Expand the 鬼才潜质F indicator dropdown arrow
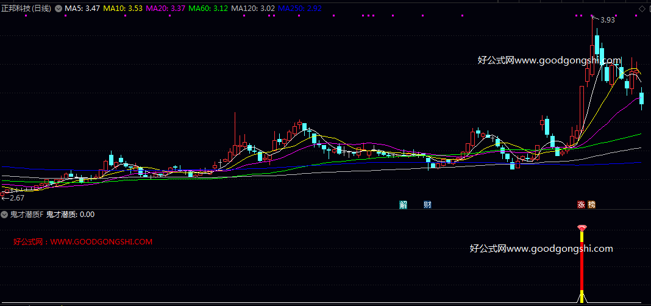This screenshot has width=651, height=306. click(5, 215)
